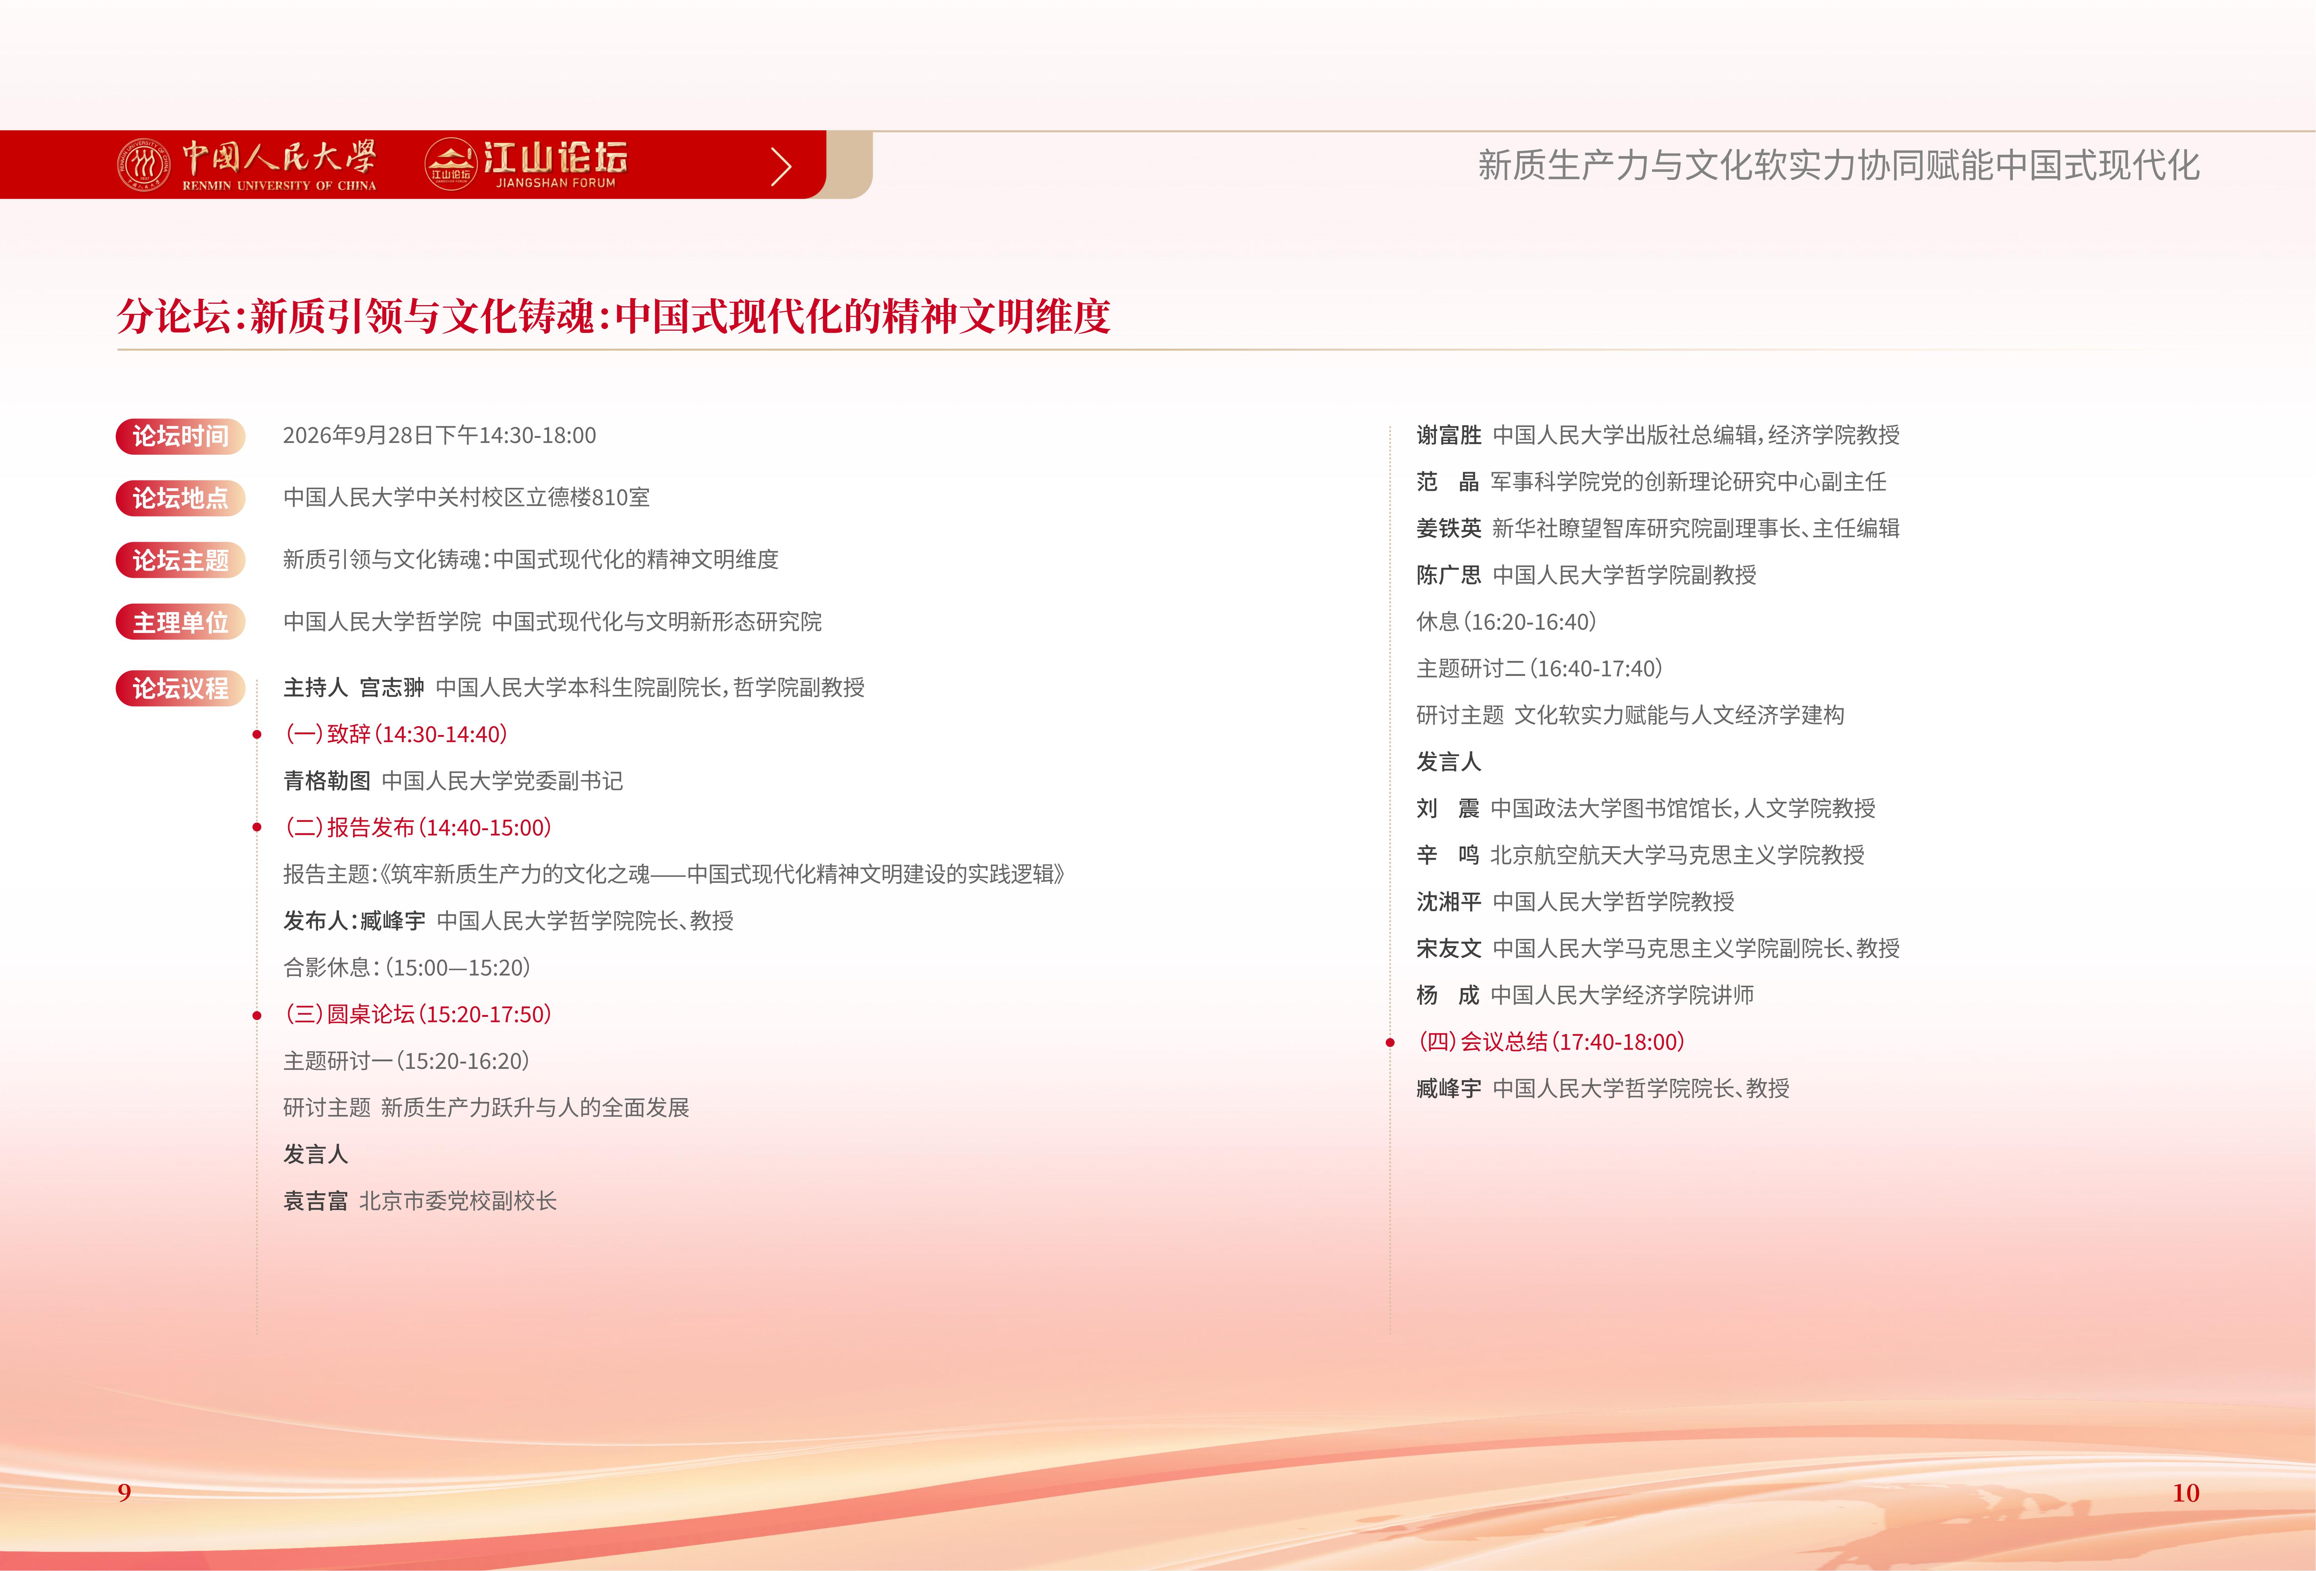Select the 论坛时间 label badge
The image size is (2316, 1571).
[181, 436]
